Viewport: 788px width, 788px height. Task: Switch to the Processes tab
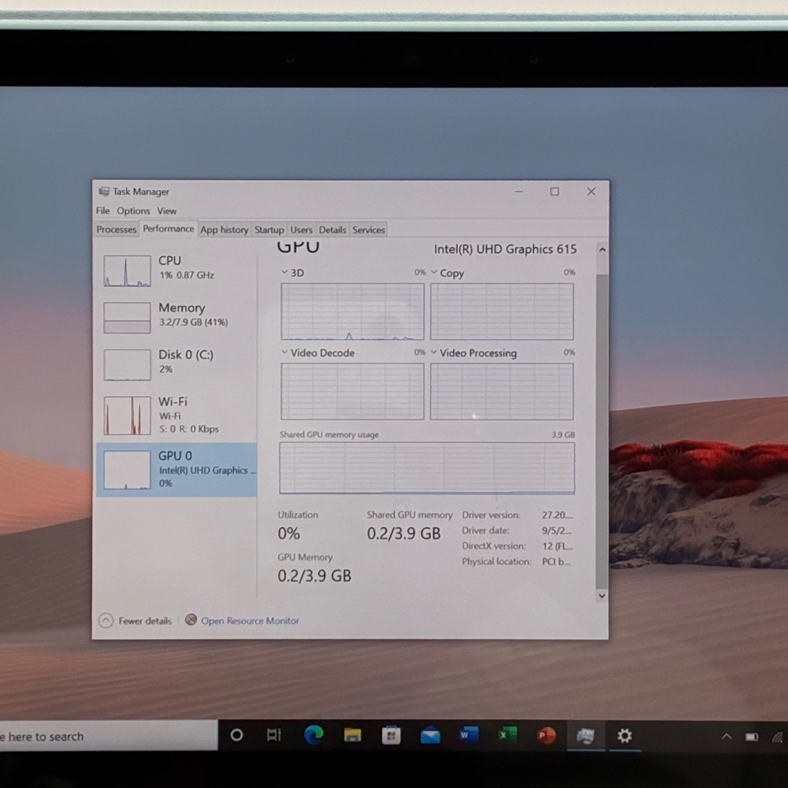coord(116,230)
